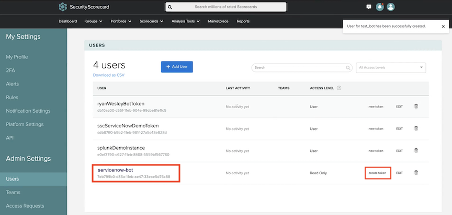Open API settings
This screenshot has height=215, width=452.
point(10,138)
